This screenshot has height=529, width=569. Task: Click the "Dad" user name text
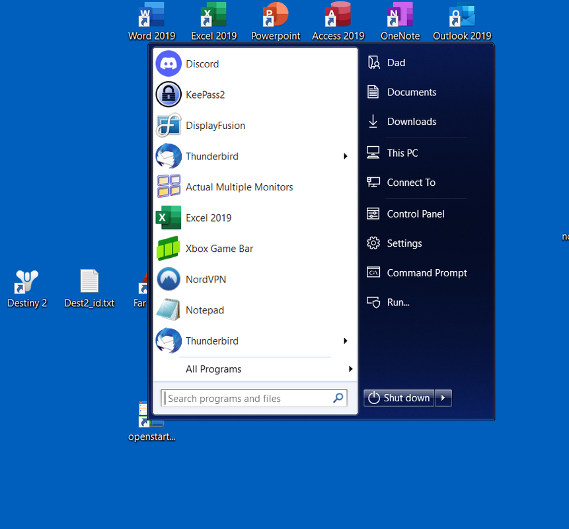click(396, 63)
